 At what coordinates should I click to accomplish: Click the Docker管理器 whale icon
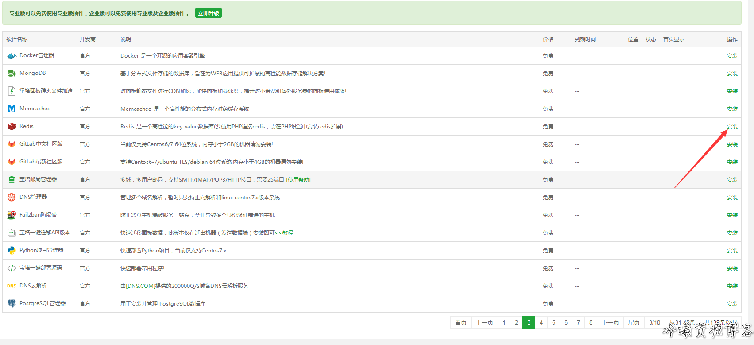12,56
